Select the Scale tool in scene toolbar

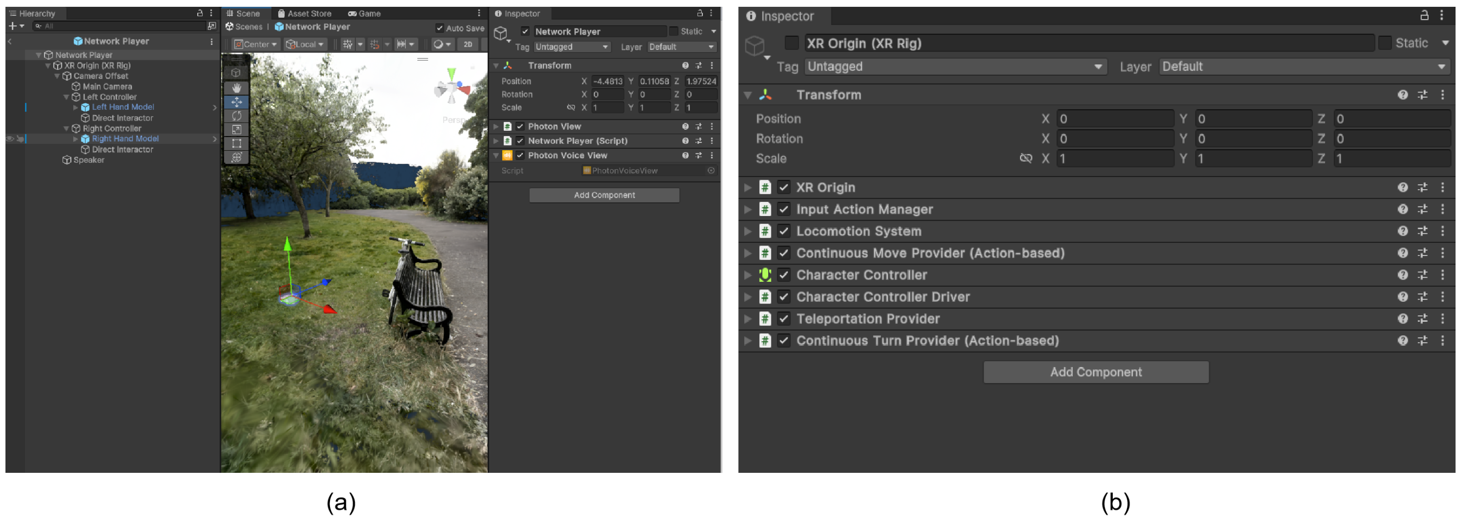pyautogui.click(x=236, y=129)
